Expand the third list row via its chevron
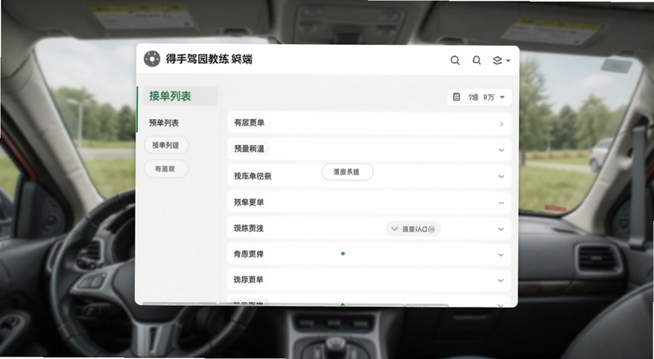Viewport: 654px width, 359px height. click(x=501, y=176)
